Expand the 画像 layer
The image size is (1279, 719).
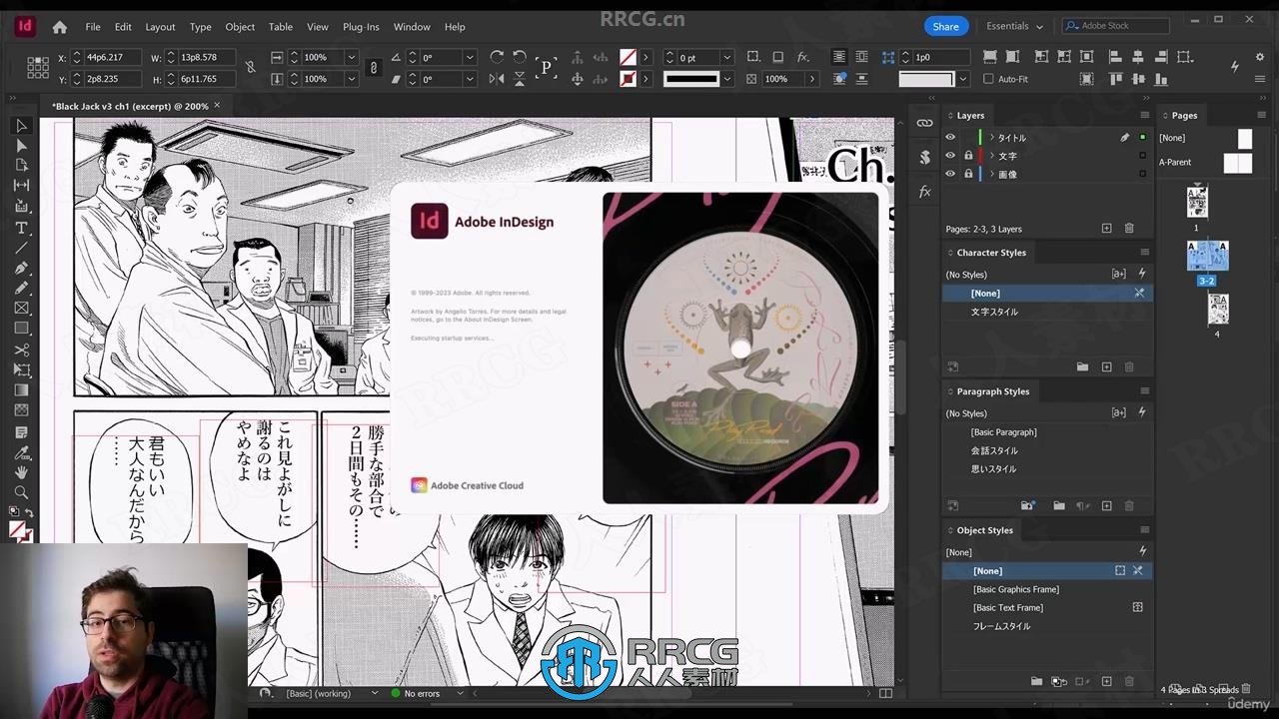pos(991,174)
